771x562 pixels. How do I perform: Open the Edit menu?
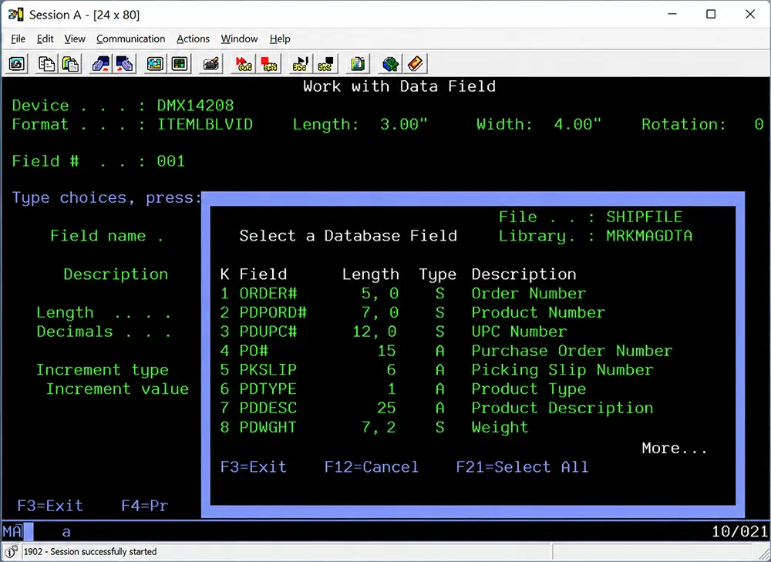tap(45, 39)
